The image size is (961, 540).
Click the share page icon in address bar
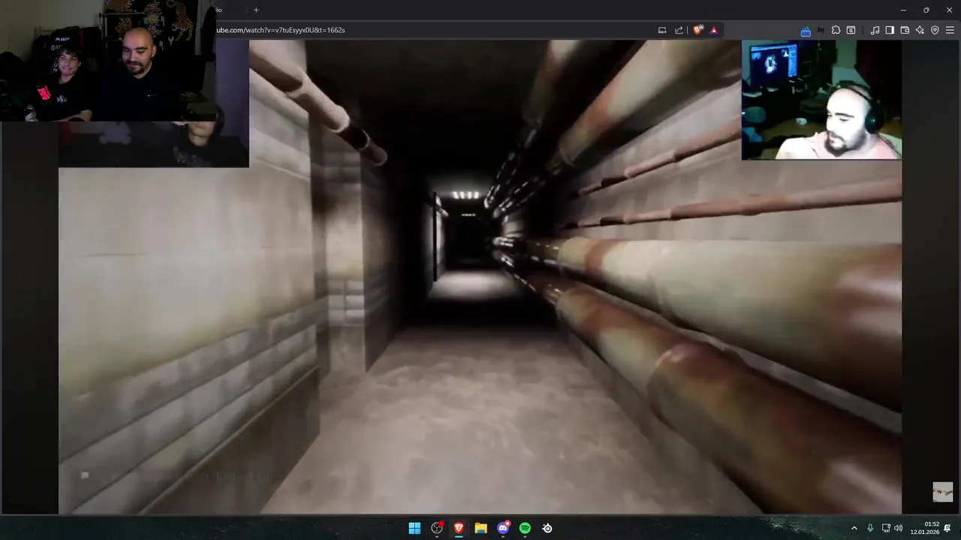coord(679,30)
